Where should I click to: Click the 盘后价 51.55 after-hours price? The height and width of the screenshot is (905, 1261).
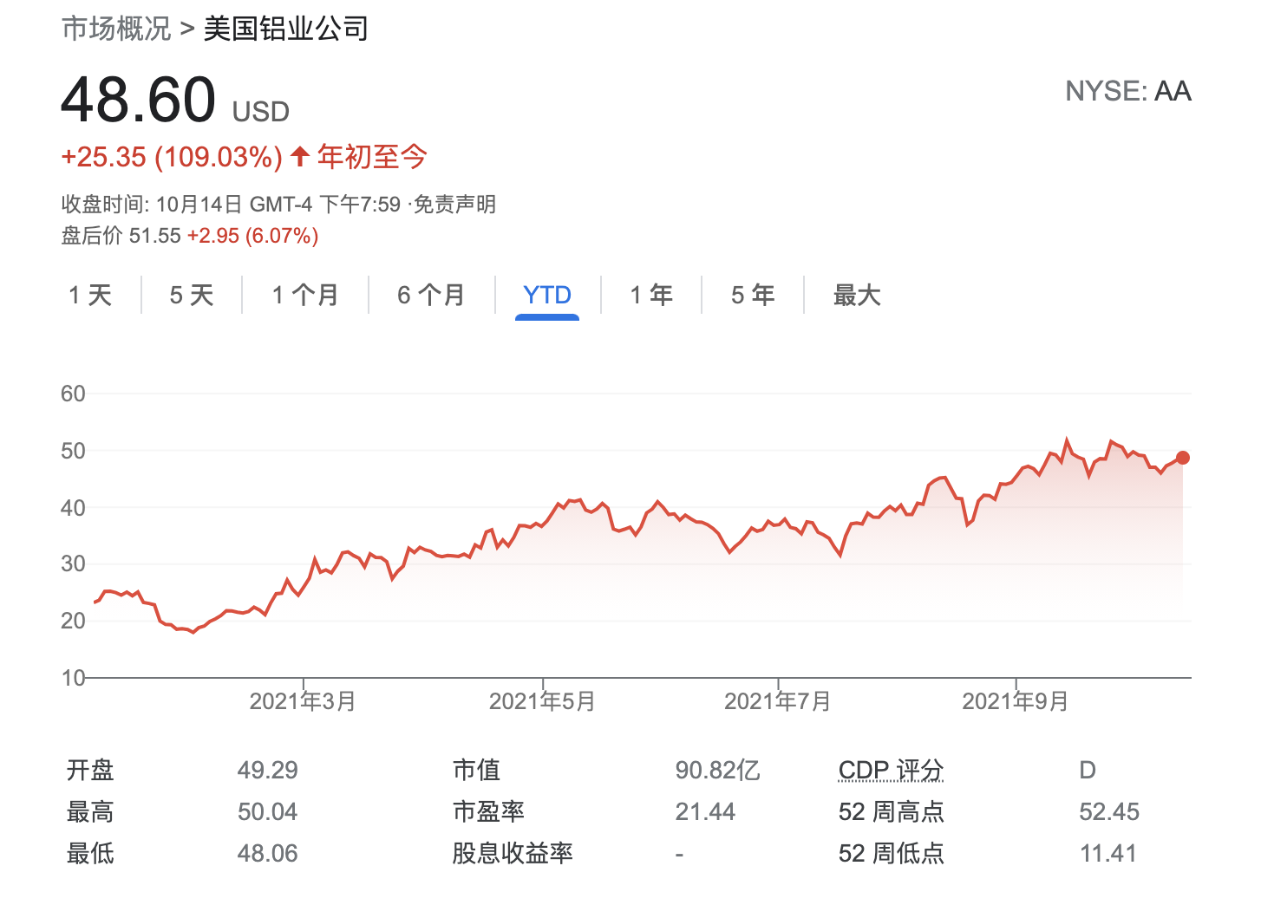click(x=121, y=236)
